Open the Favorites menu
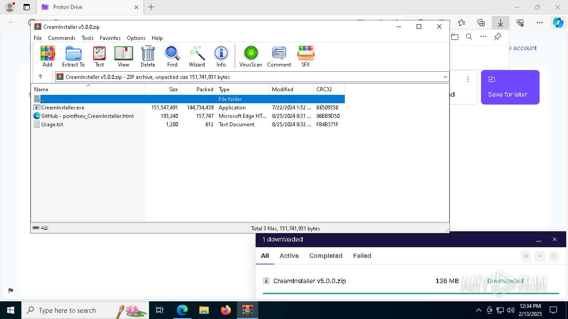 click(x=110, y=38)
